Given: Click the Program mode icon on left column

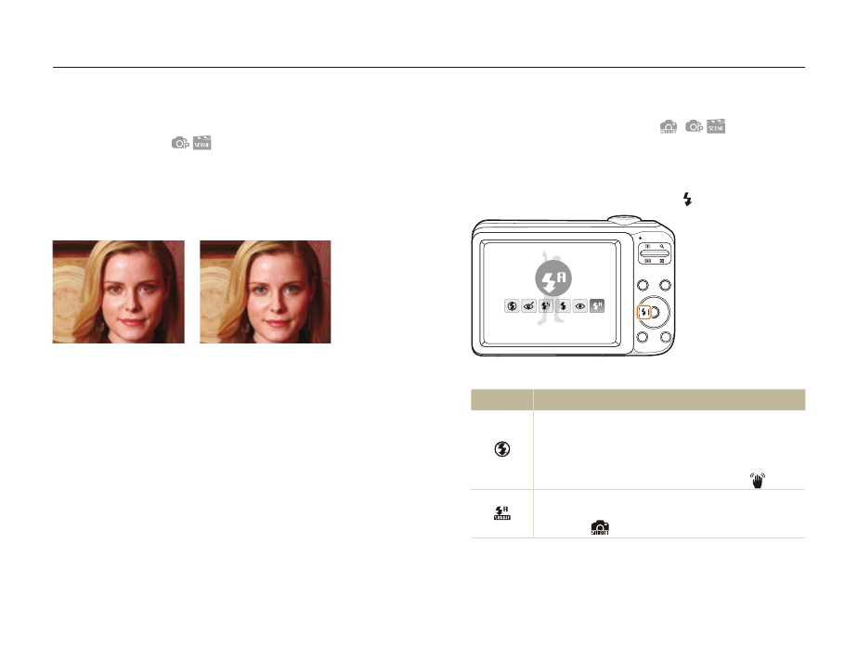Looking at the screenshot, I should pyautogui.click(x=180, y=143).
